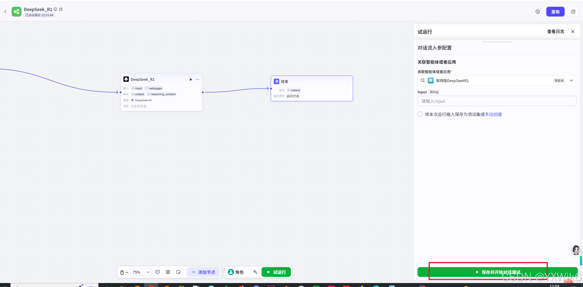Image resolution: width=583 pixels, height=287 pixels.
Task: Go back using the top-left arrow
Action: (5, 12)
